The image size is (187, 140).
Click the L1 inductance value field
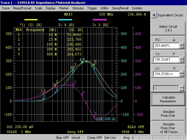pos(166,74)
